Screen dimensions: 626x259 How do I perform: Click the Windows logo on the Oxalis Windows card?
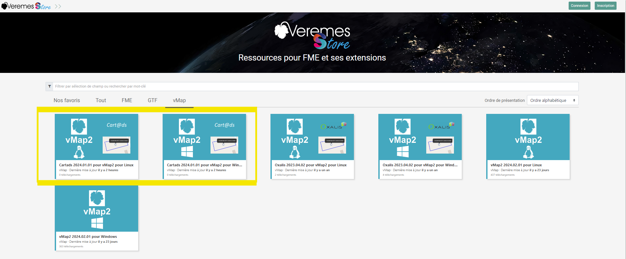pyautogui.click(x=403, y=152)
